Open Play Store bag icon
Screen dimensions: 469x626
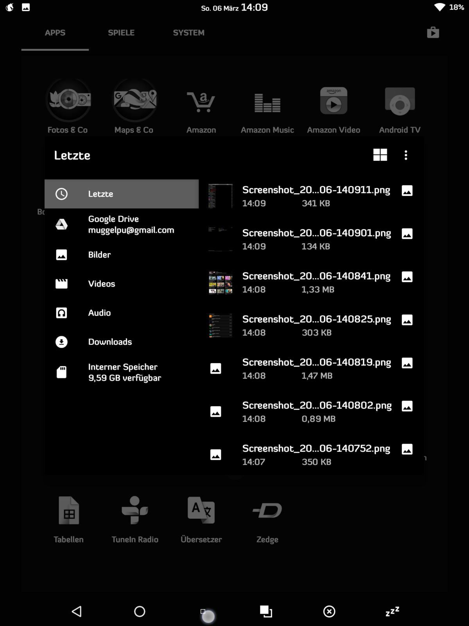click(433, 32)
